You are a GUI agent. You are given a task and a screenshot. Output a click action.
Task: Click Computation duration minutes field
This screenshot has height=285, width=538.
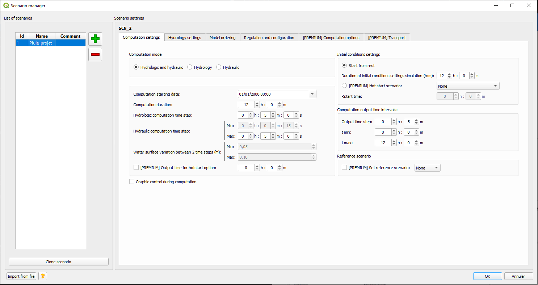(272, 105)
